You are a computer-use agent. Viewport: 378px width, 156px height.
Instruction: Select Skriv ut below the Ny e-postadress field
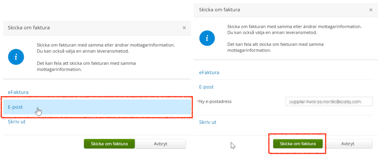coord(208,122)
